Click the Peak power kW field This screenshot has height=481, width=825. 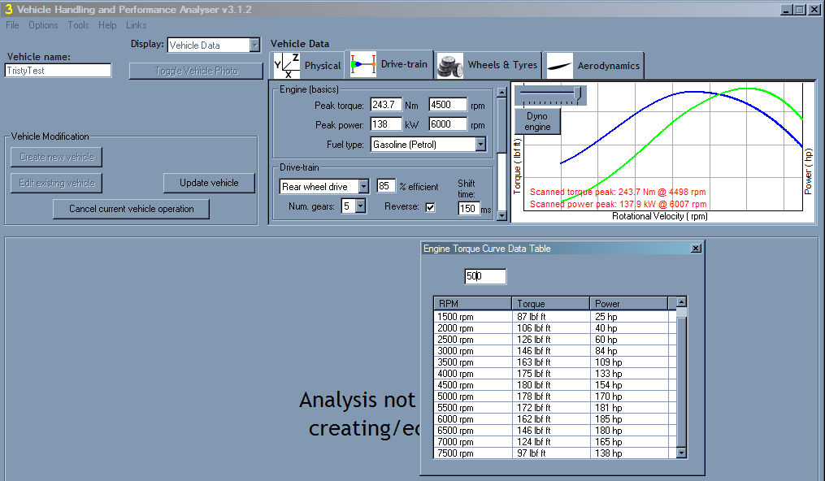coord(385,124)
